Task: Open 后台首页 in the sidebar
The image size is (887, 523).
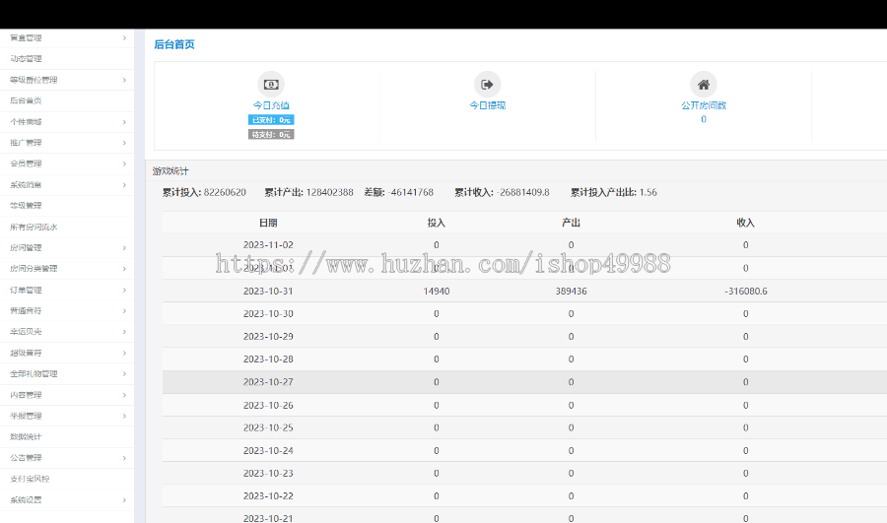Action: pos(26,100)
